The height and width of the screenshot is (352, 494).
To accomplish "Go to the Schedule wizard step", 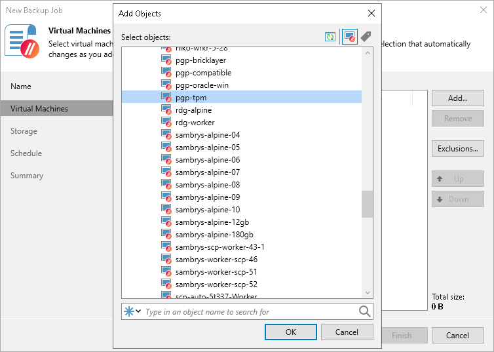I will point(26,153).
